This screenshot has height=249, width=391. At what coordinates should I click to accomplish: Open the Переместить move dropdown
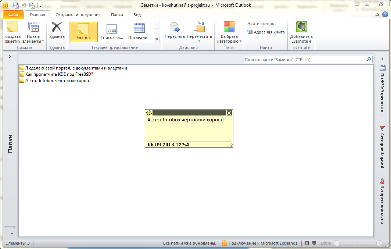pyautogui.click(x=199, y=32)
